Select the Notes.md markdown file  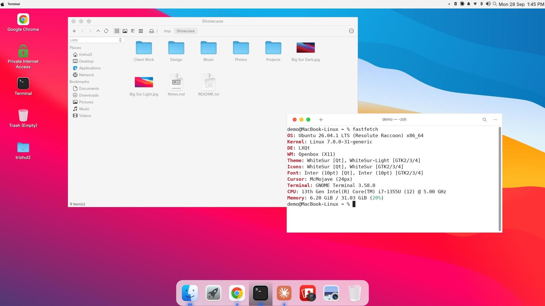tap(176, 85)
